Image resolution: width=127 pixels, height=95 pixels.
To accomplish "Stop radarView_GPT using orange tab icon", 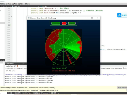I will [18, 66].
